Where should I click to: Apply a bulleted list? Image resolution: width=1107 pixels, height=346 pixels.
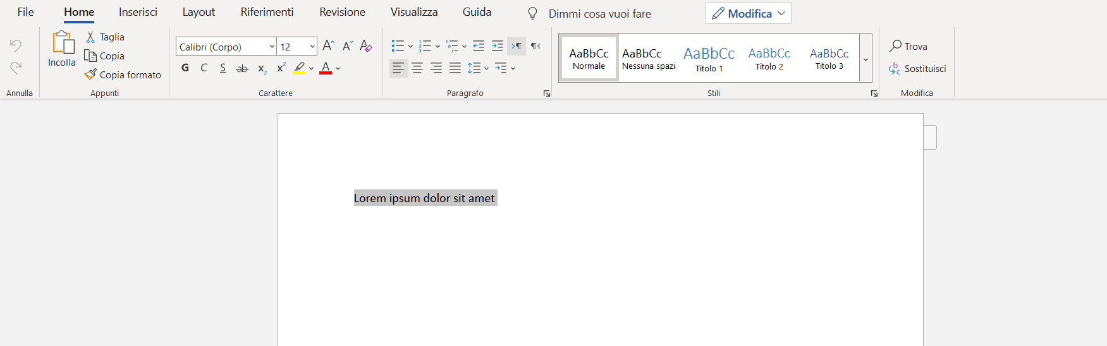(x=398, y=46)
